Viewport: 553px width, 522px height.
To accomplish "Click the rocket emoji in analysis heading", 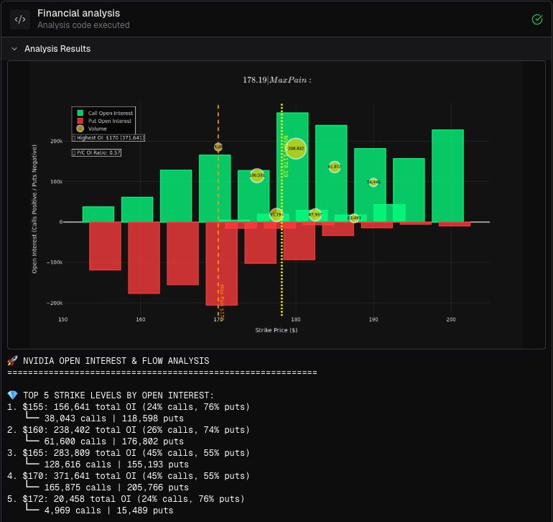I will tap(12, 361).
